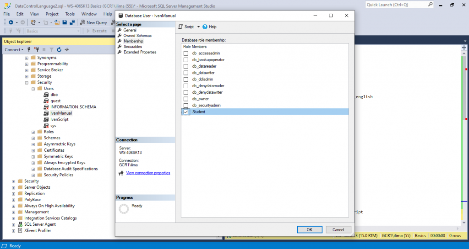Collapse the Users tree node

[x=33, y=89]
